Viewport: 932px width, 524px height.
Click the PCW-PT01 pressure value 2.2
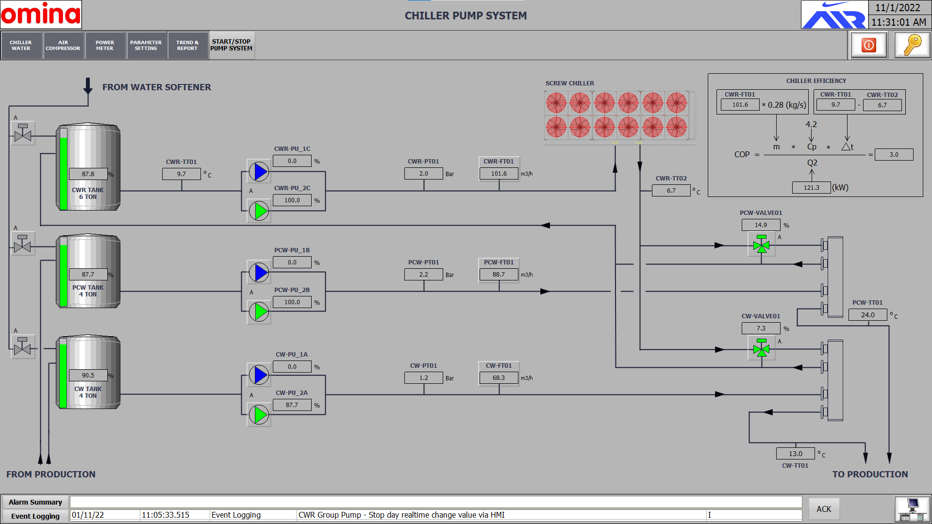point(424,275)
